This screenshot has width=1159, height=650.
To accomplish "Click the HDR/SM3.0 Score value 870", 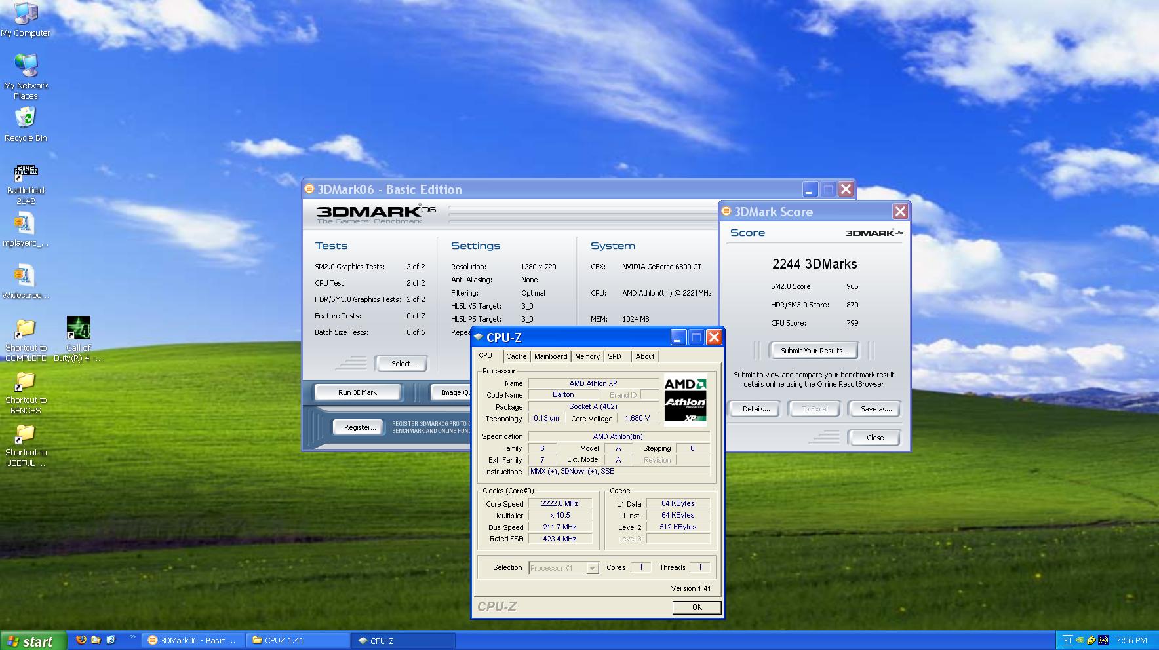I will pyautogui.click(x=852, y=305).
